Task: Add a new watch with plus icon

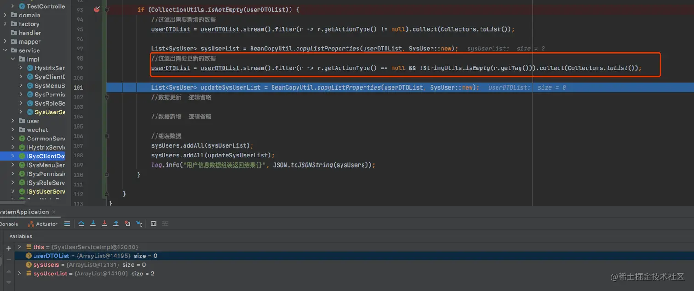Action: click(8, 248)
